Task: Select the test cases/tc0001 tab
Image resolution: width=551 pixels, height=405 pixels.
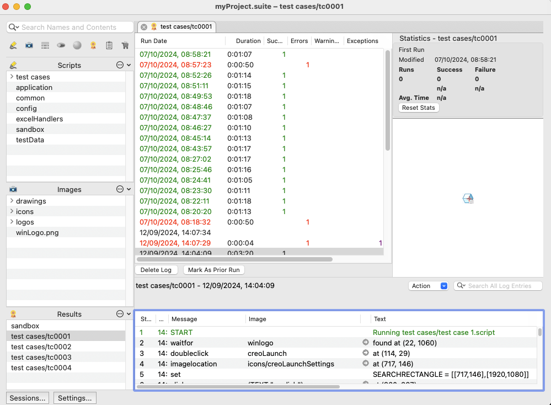Action: pyautogui.click(x=176, y=26)
